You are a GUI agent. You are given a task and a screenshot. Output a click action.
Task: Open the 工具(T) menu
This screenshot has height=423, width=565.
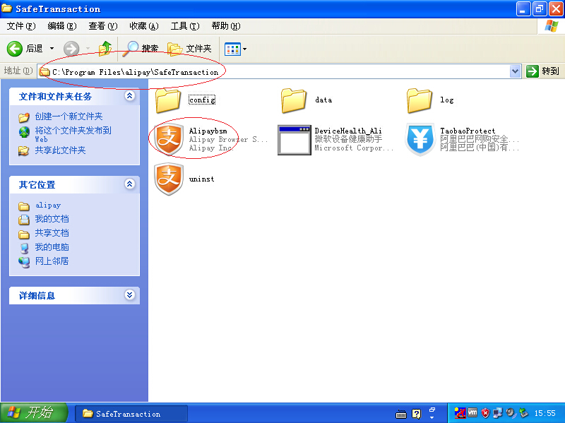(x=184, y=26)
